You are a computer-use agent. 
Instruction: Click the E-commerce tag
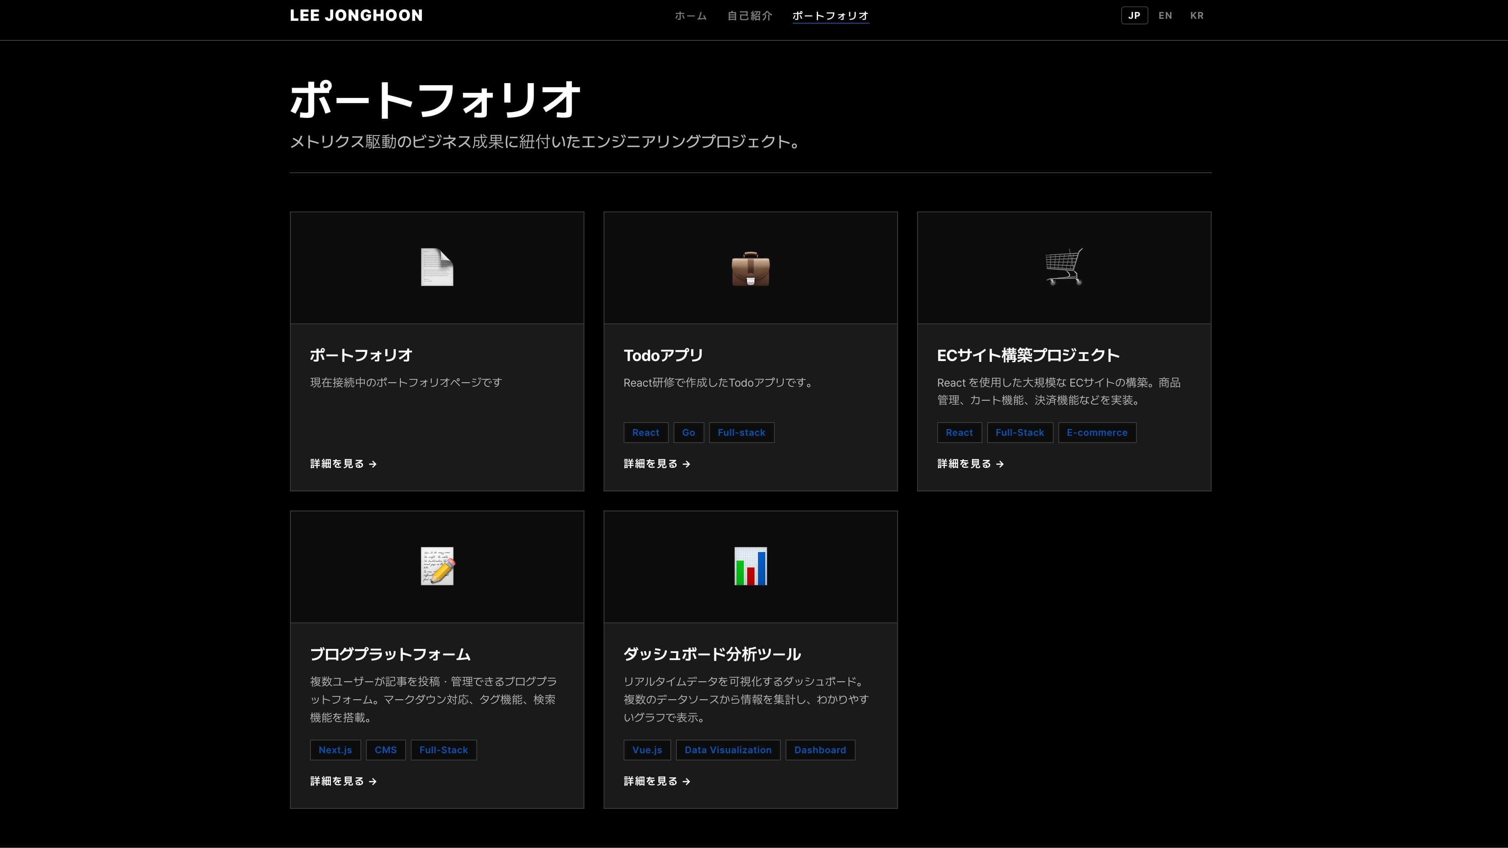(1097, 433)
